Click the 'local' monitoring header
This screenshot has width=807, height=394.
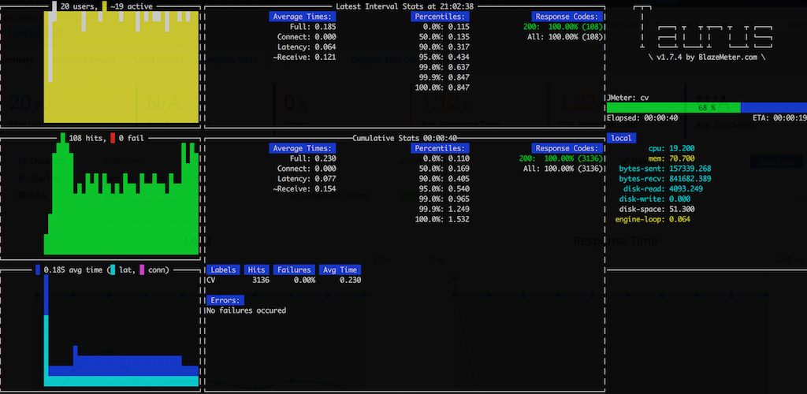coord(622,138)
